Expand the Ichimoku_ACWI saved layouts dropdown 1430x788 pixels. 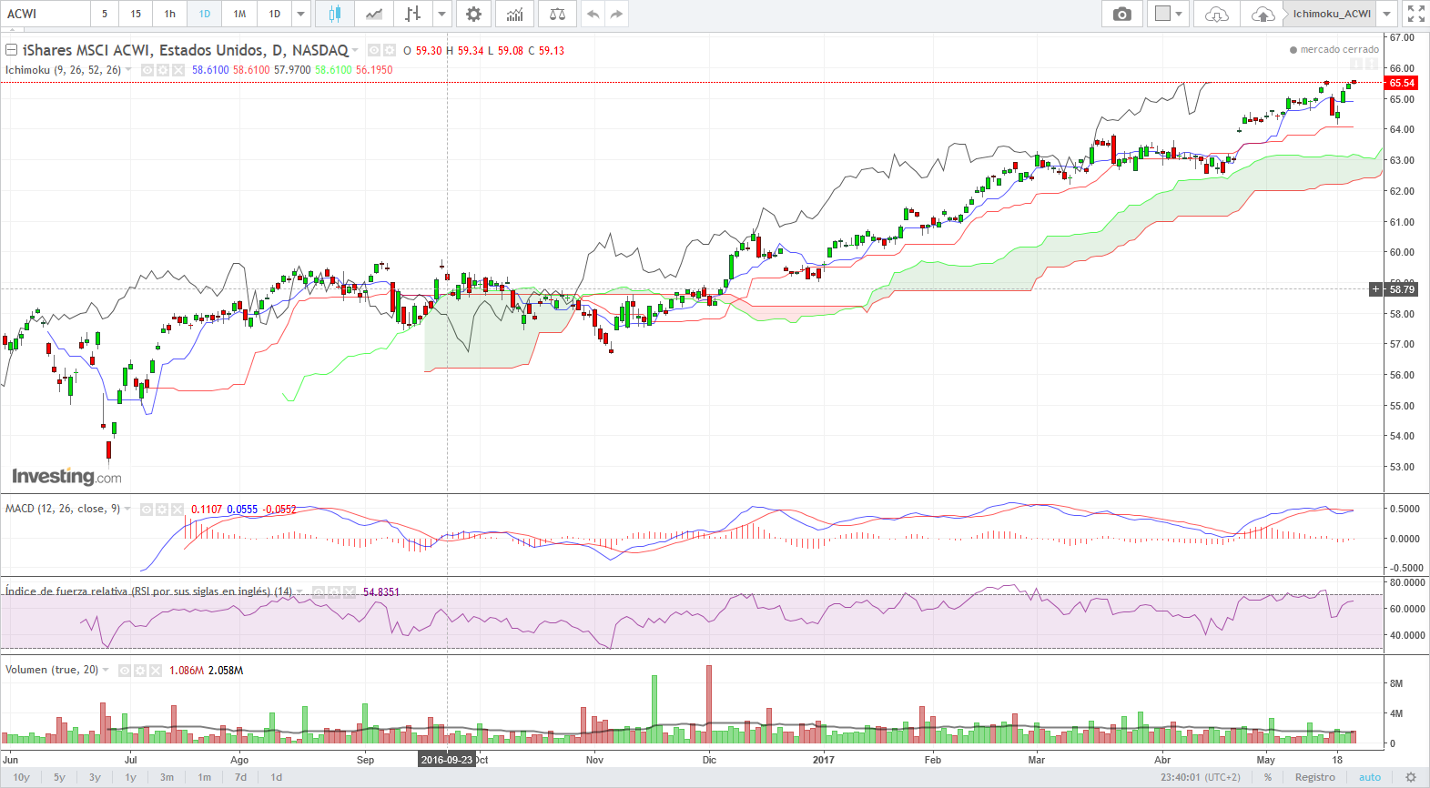pyautogui.click(x=1386, y=14)
